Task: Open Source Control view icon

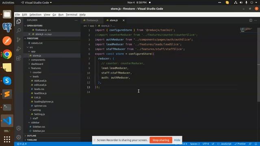Action: point(19,40)
